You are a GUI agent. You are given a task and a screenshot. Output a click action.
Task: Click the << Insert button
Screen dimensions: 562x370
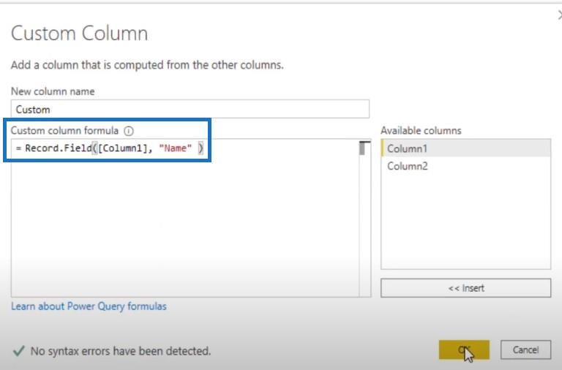coord(465,288)
